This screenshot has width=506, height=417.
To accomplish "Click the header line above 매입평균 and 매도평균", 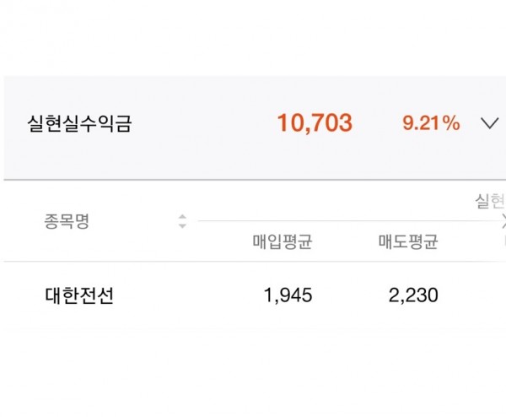I will pos(346,221).
